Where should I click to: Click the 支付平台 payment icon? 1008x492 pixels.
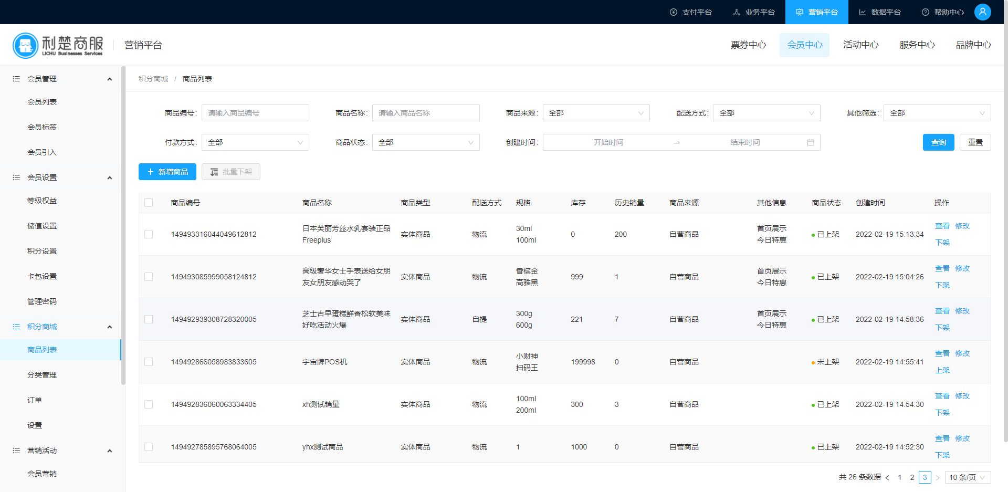674,12
